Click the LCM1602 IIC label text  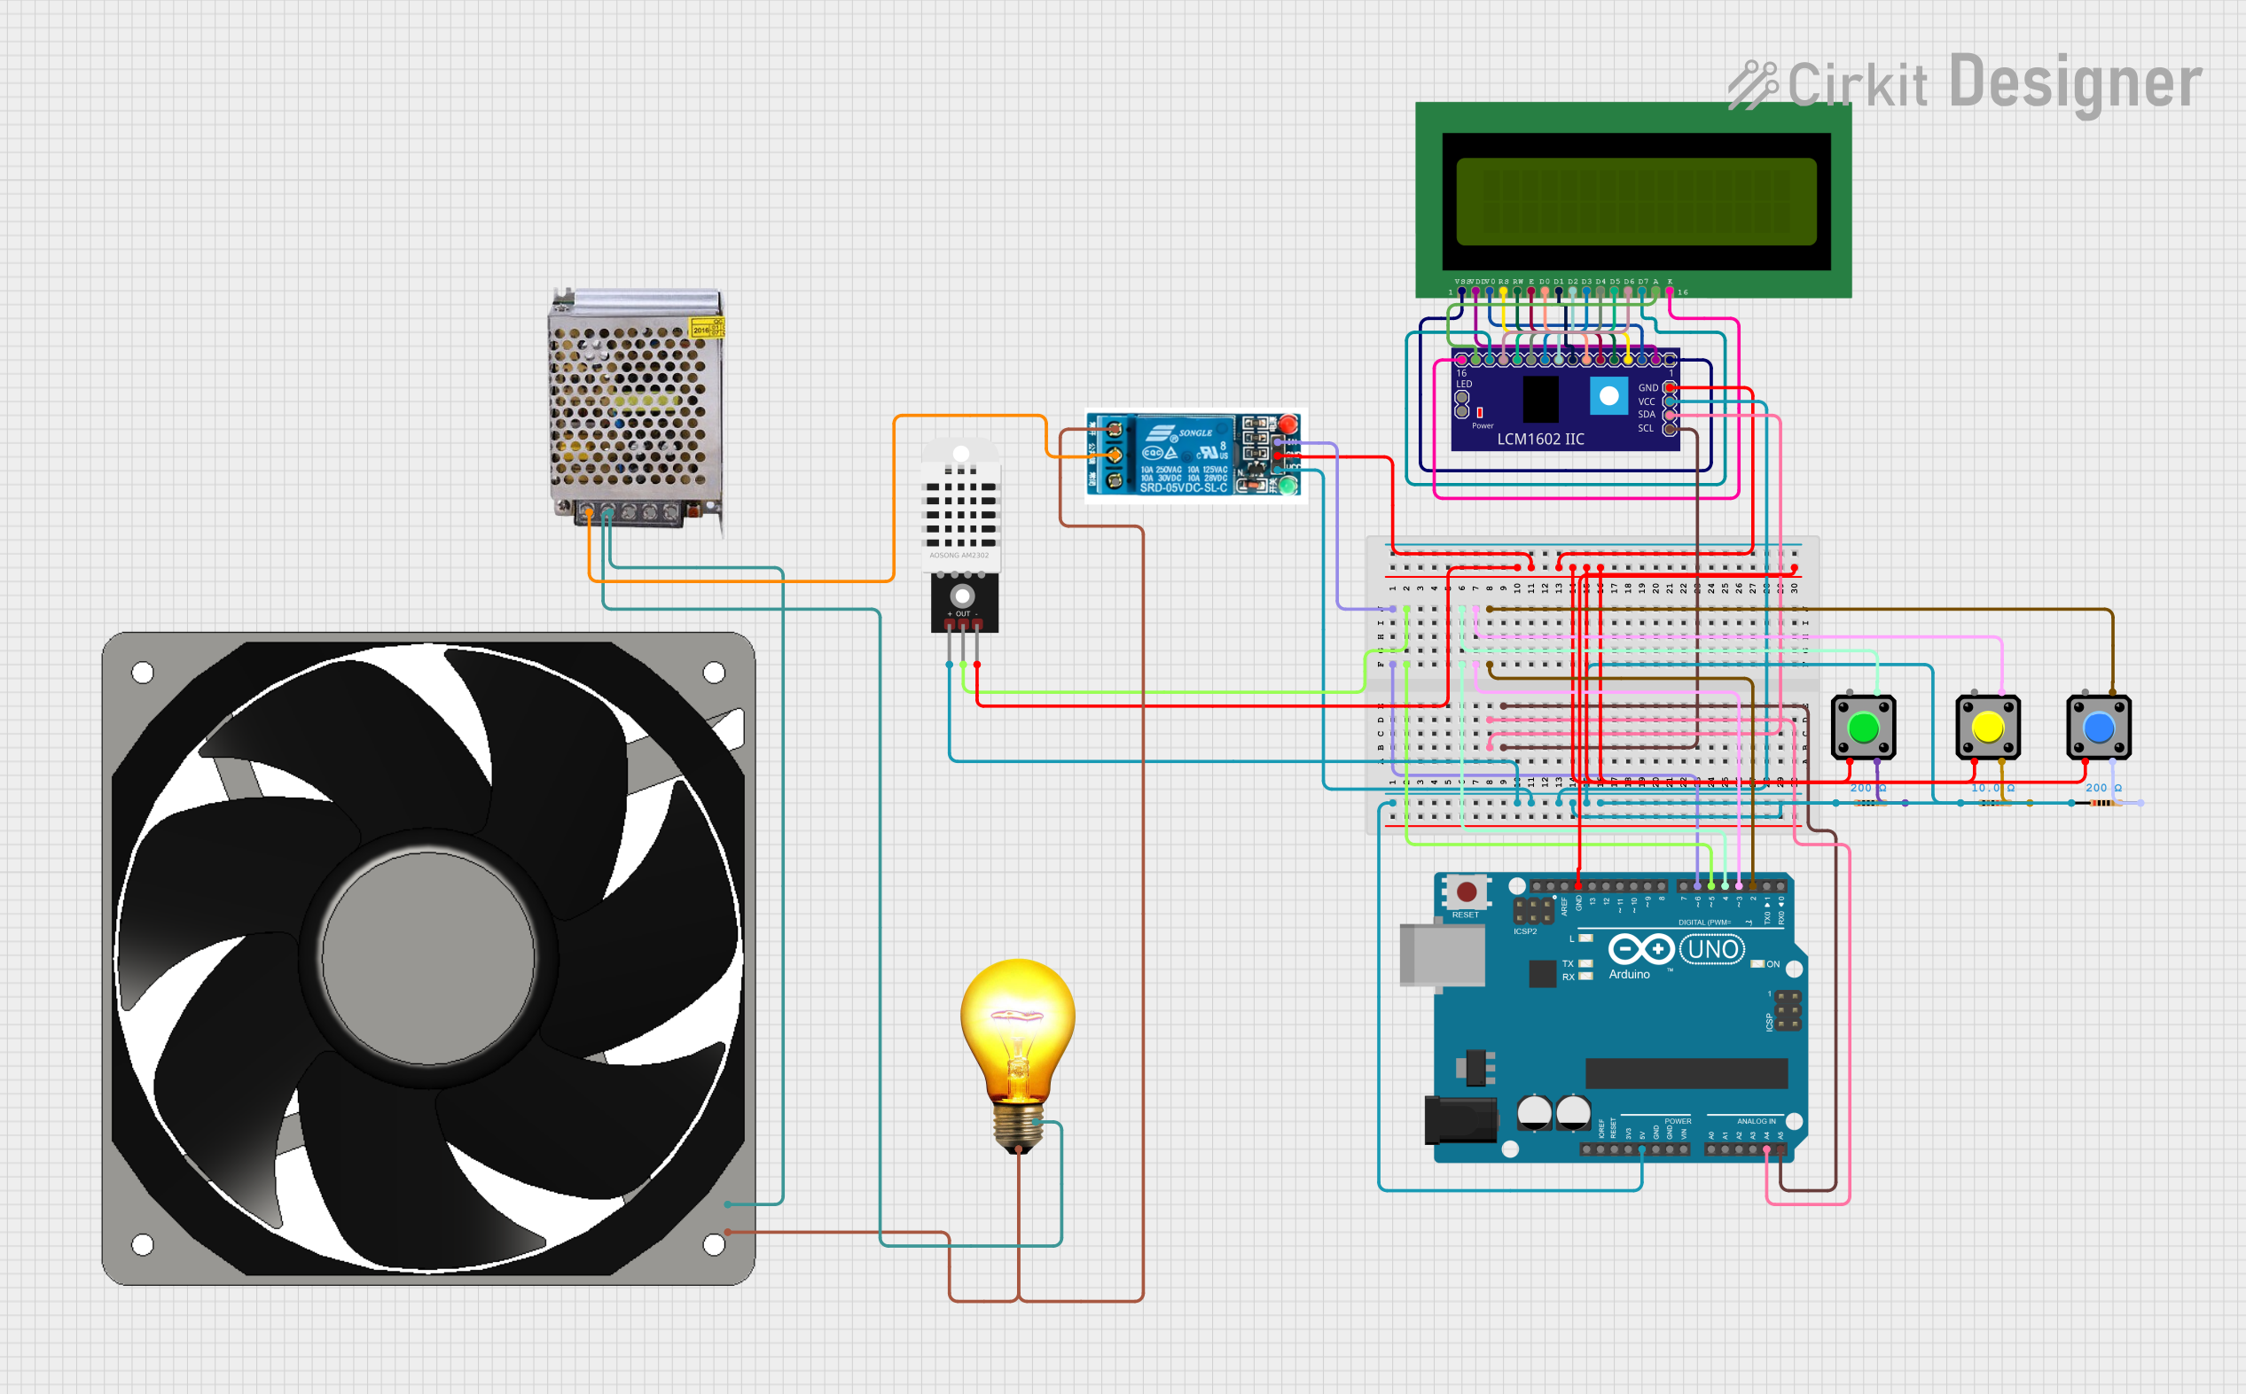(x=1540, y=440)
